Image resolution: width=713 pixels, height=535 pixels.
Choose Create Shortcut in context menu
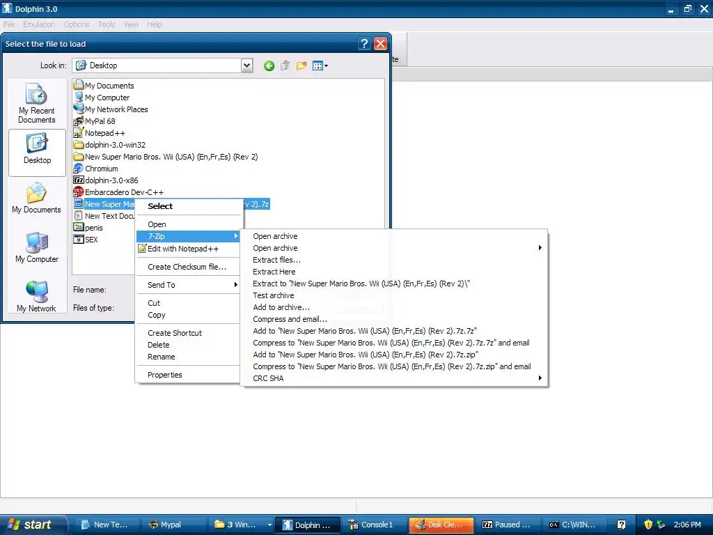click(188, 333)
